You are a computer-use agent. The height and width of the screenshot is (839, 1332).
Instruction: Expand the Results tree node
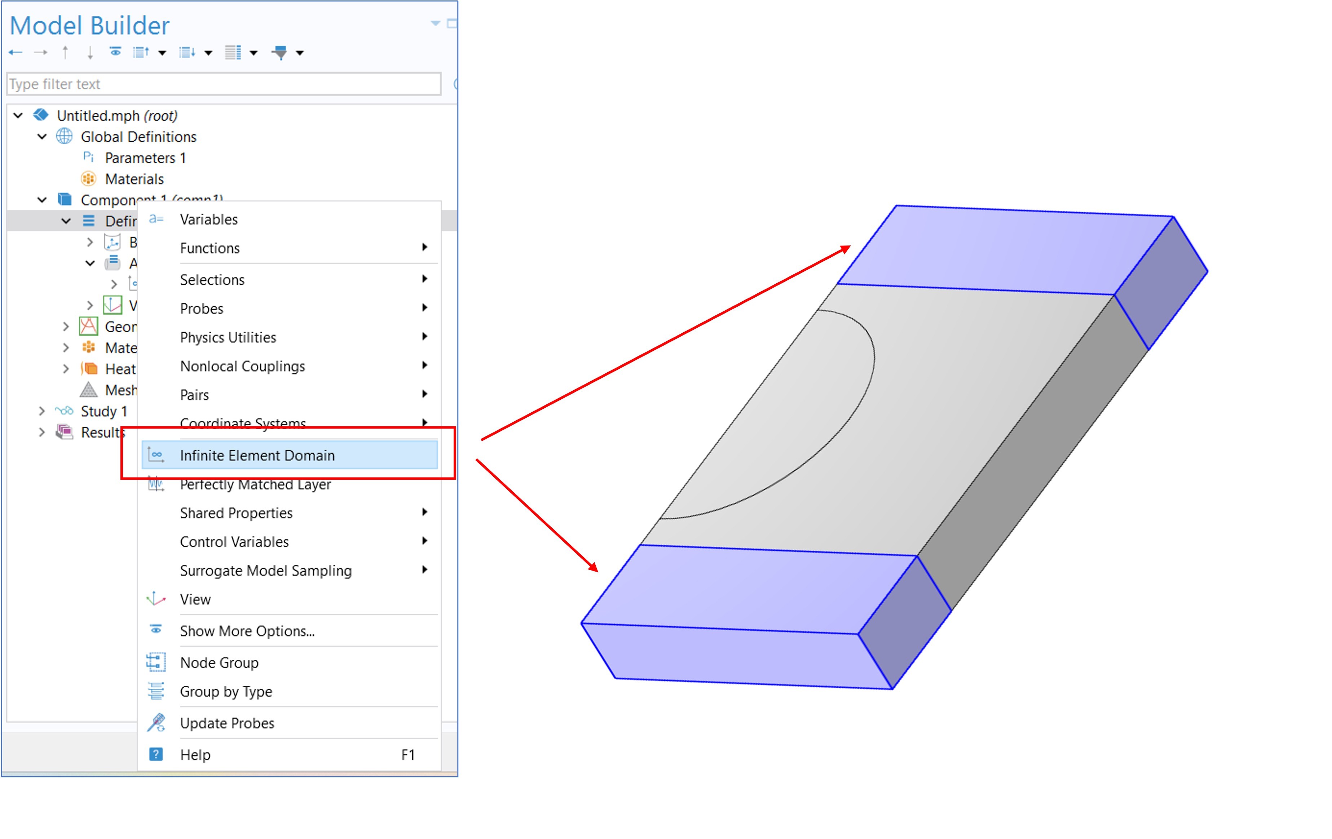pyautogui.click(x=42, y=432)
